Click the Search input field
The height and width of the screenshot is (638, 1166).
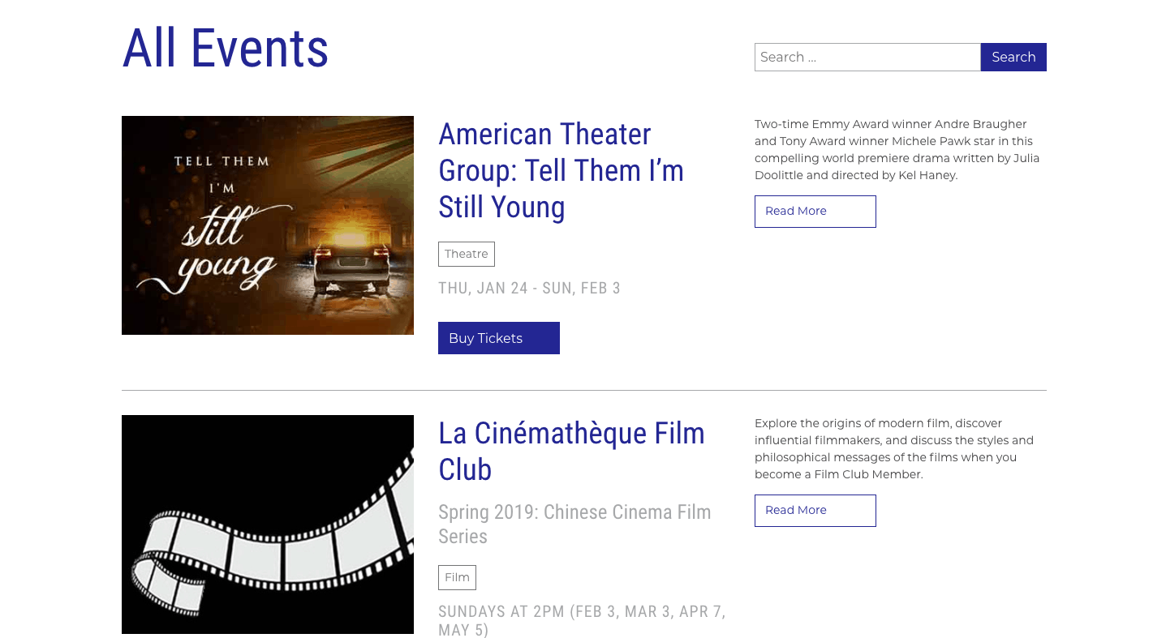(867, 57)
